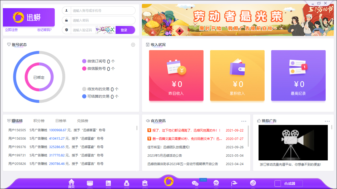Screen dimensions: 337x189
Task: Open the 官方资讯 panel more options menu
Action: pyautogui.click(x=244, y=121)
